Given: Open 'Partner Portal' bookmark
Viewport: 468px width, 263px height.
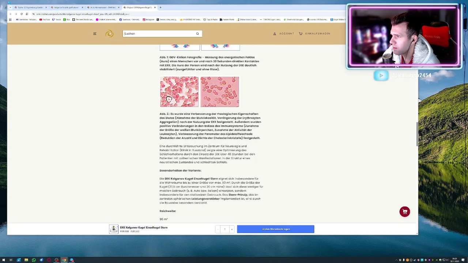Looking at the screenshot, I should 227,19.
